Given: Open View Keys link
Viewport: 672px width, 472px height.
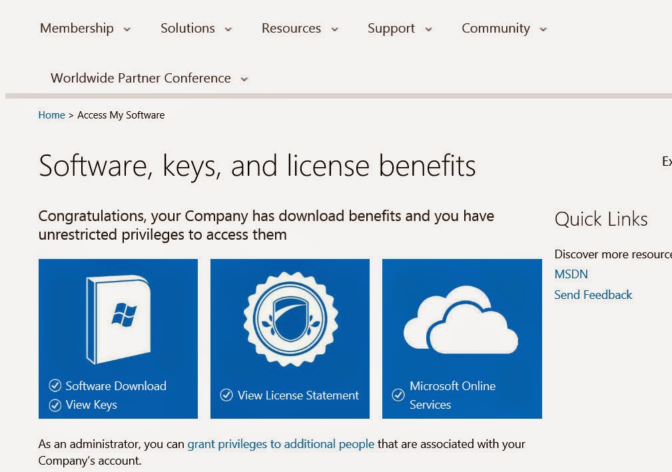Looking at the screenshot, I should click(x=91, y=405).
